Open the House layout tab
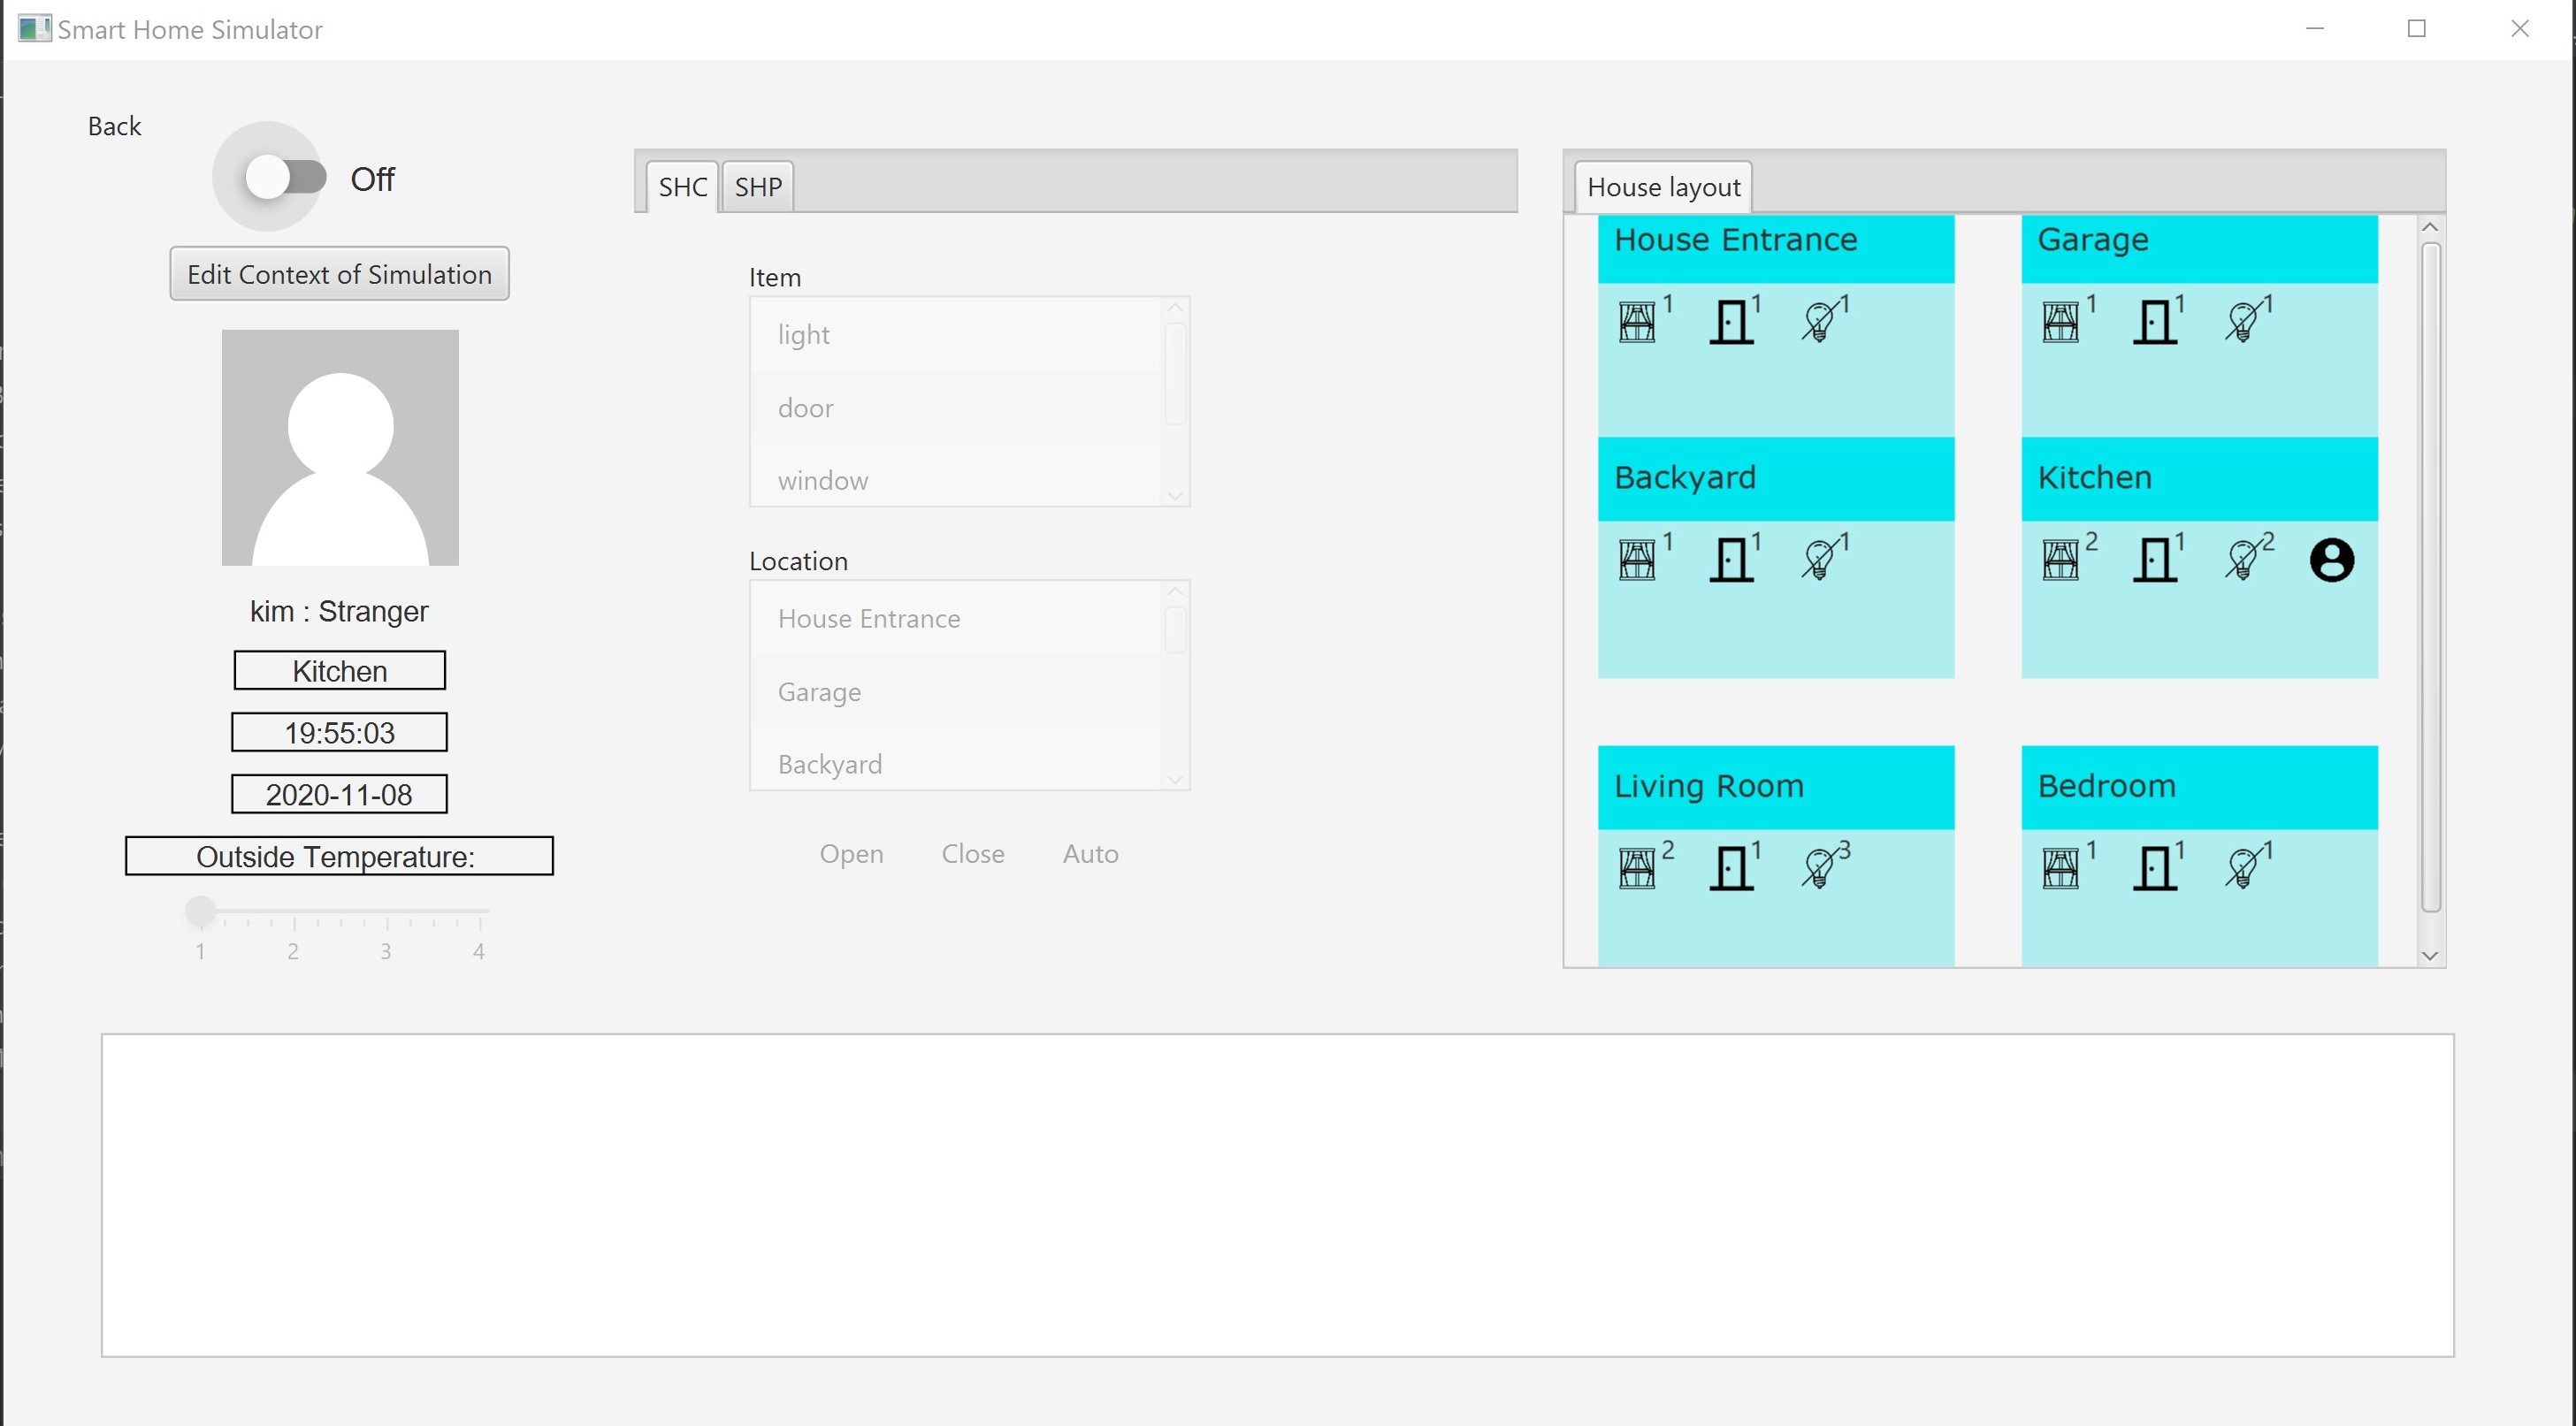Viewport: 2576px width, 1426px height. [1662, 186]
